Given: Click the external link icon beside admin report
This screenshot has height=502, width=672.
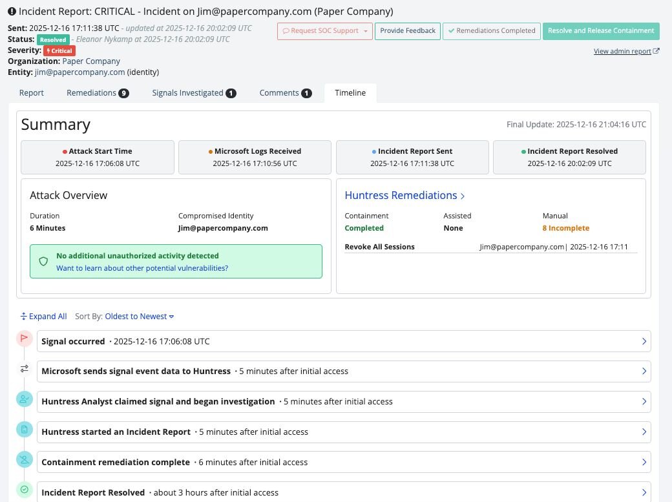Looking at the screenshot, I should click(656, 52).
